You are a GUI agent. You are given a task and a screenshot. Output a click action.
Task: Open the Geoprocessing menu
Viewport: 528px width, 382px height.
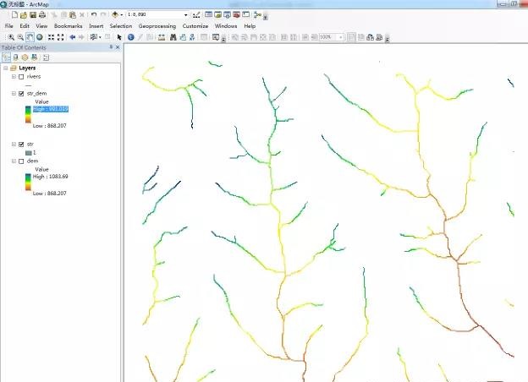click(157, 26)
